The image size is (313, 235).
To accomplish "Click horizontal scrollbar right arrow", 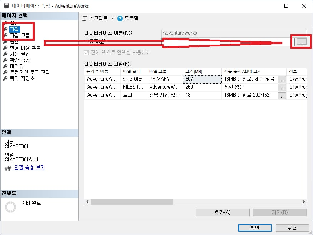I will (x=304, y=202).
